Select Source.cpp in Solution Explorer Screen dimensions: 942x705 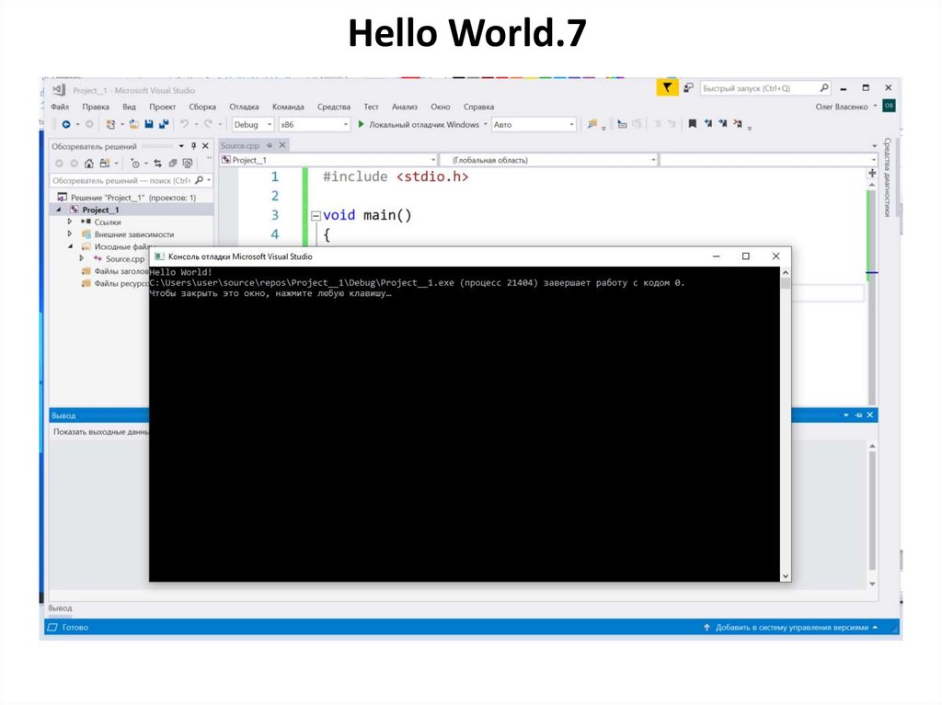click(x=125, y=259)
